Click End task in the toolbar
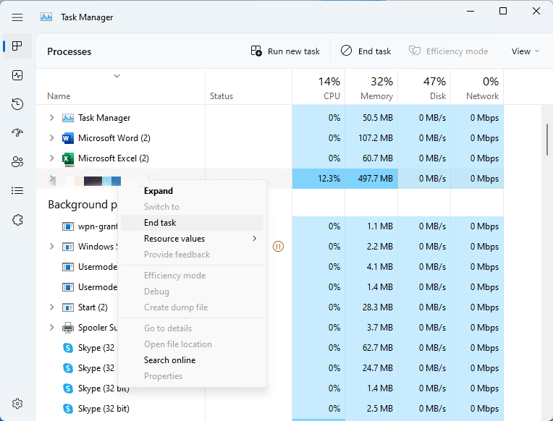 [366, 51]
